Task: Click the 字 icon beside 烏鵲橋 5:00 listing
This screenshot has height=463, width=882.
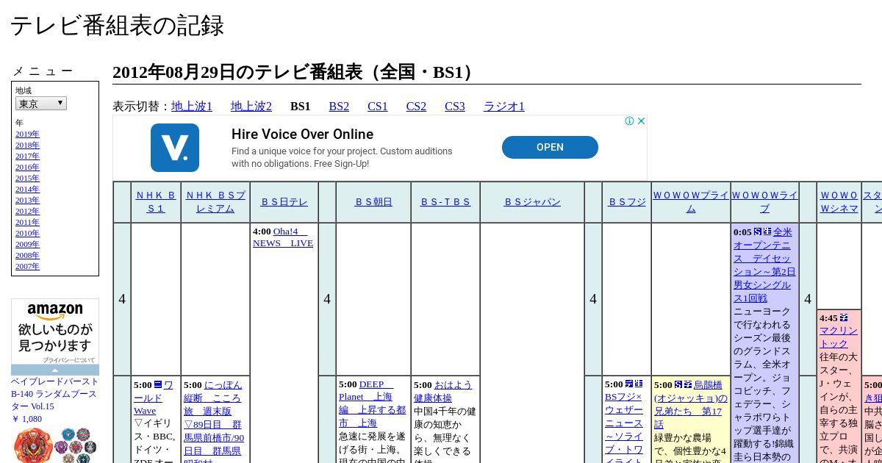Action: pyautogui.click(x=688, y=384)
